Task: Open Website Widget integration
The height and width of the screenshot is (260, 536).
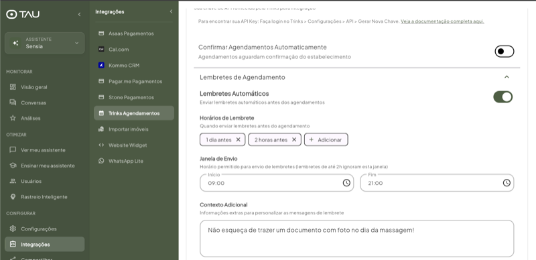Action: 127,145
